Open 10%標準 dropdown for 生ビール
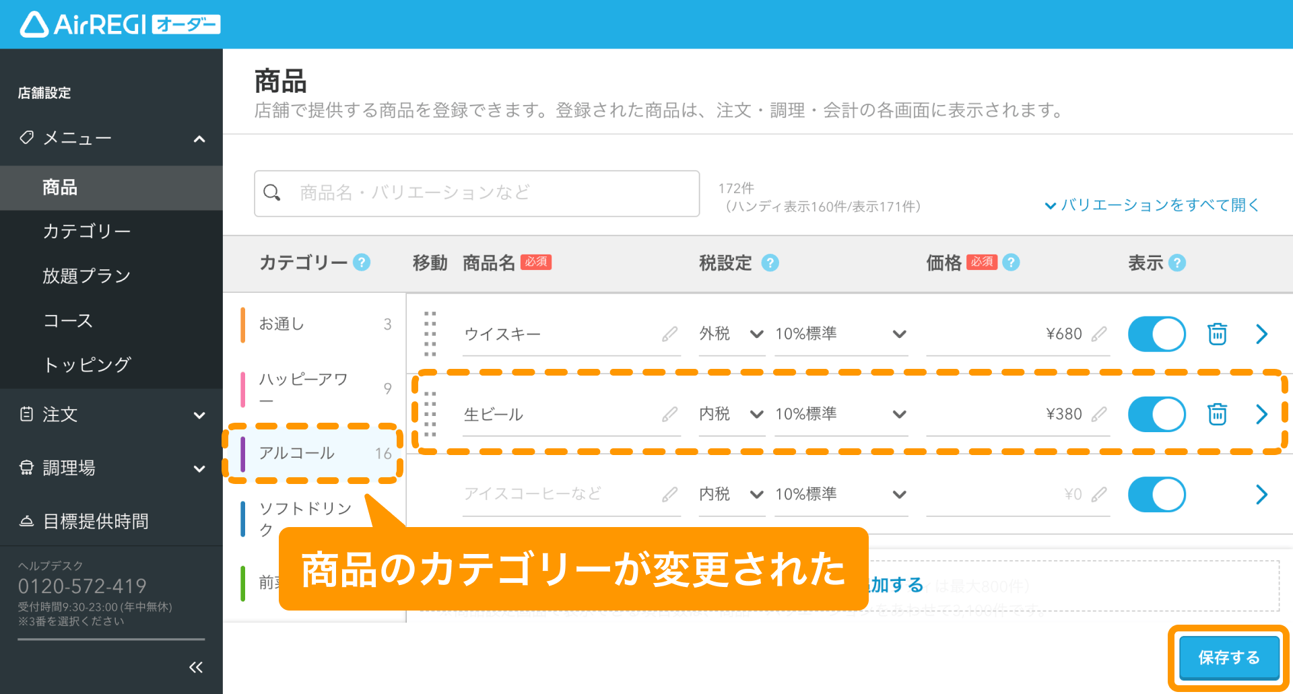The height and width of the screenshot is (694, 1293). (x=841, y=414)
